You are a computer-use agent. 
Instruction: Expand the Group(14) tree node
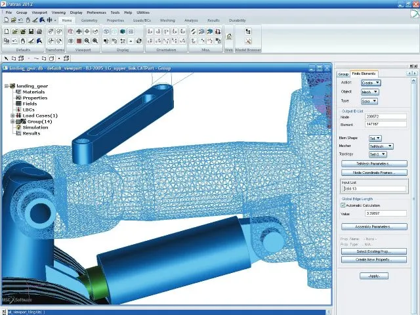pyautogui.click(x=12, y=121)
